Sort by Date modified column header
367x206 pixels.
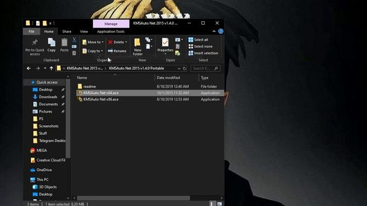click(168, 78)
